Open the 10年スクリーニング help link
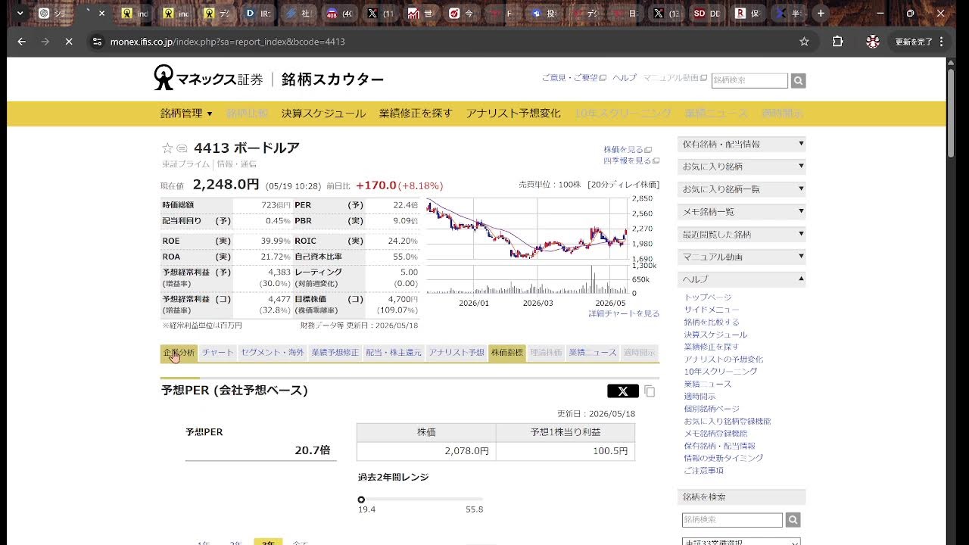 coord(720,372)
